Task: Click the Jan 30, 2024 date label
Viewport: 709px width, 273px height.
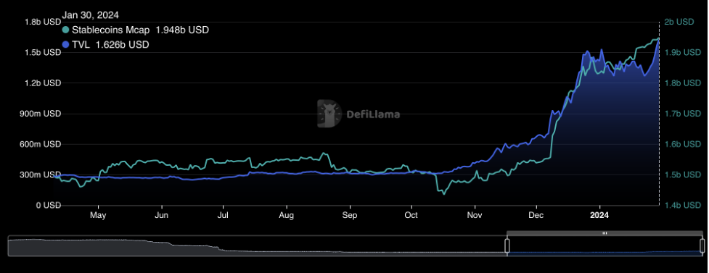Action: [91, 15]
